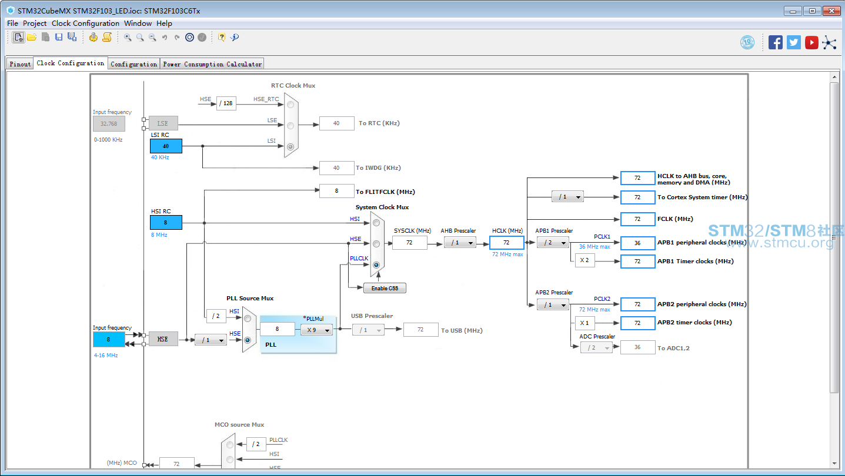This screenshot has width=845, height=476.
Task: Click the HSE input frequency field
Action: [109, 340]
